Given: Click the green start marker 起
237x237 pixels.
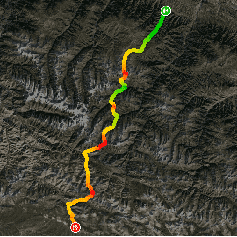Looking at the screenshot, I should [166, 11].
